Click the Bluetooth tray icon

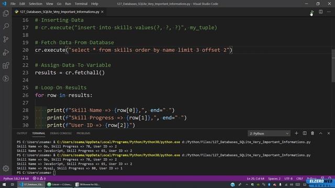click(x=269, y=184)
